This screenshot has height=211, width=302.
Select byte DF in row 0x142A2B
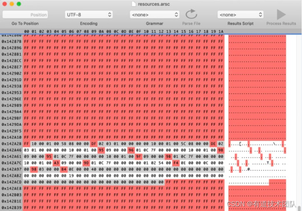pyautogui.click(x=94, y=144)
